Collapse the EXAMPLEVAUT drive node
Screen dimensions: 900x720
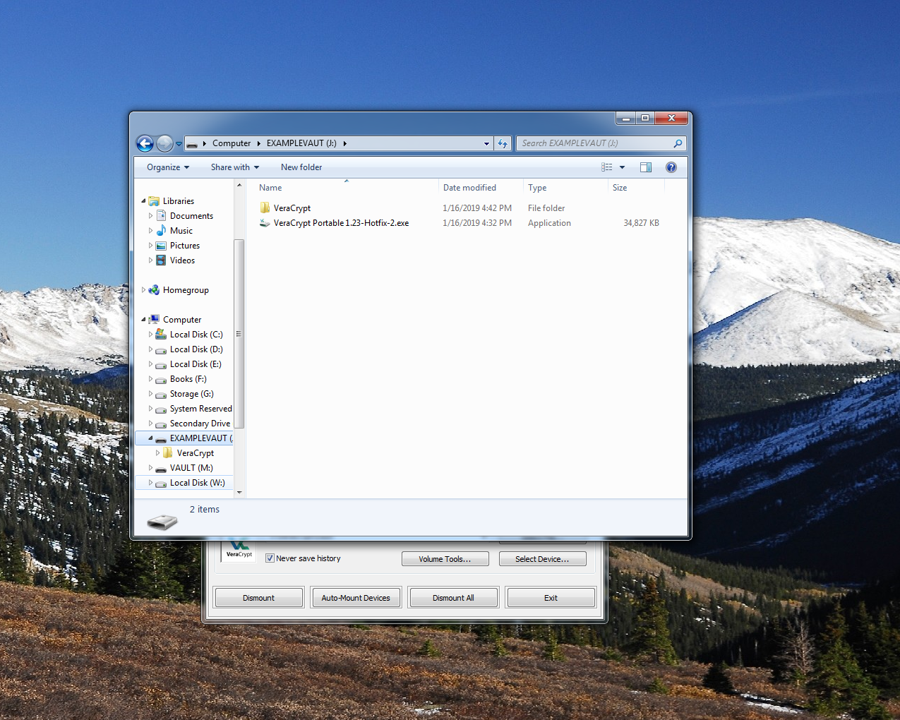pyautogui.click(x=150, y=438)
